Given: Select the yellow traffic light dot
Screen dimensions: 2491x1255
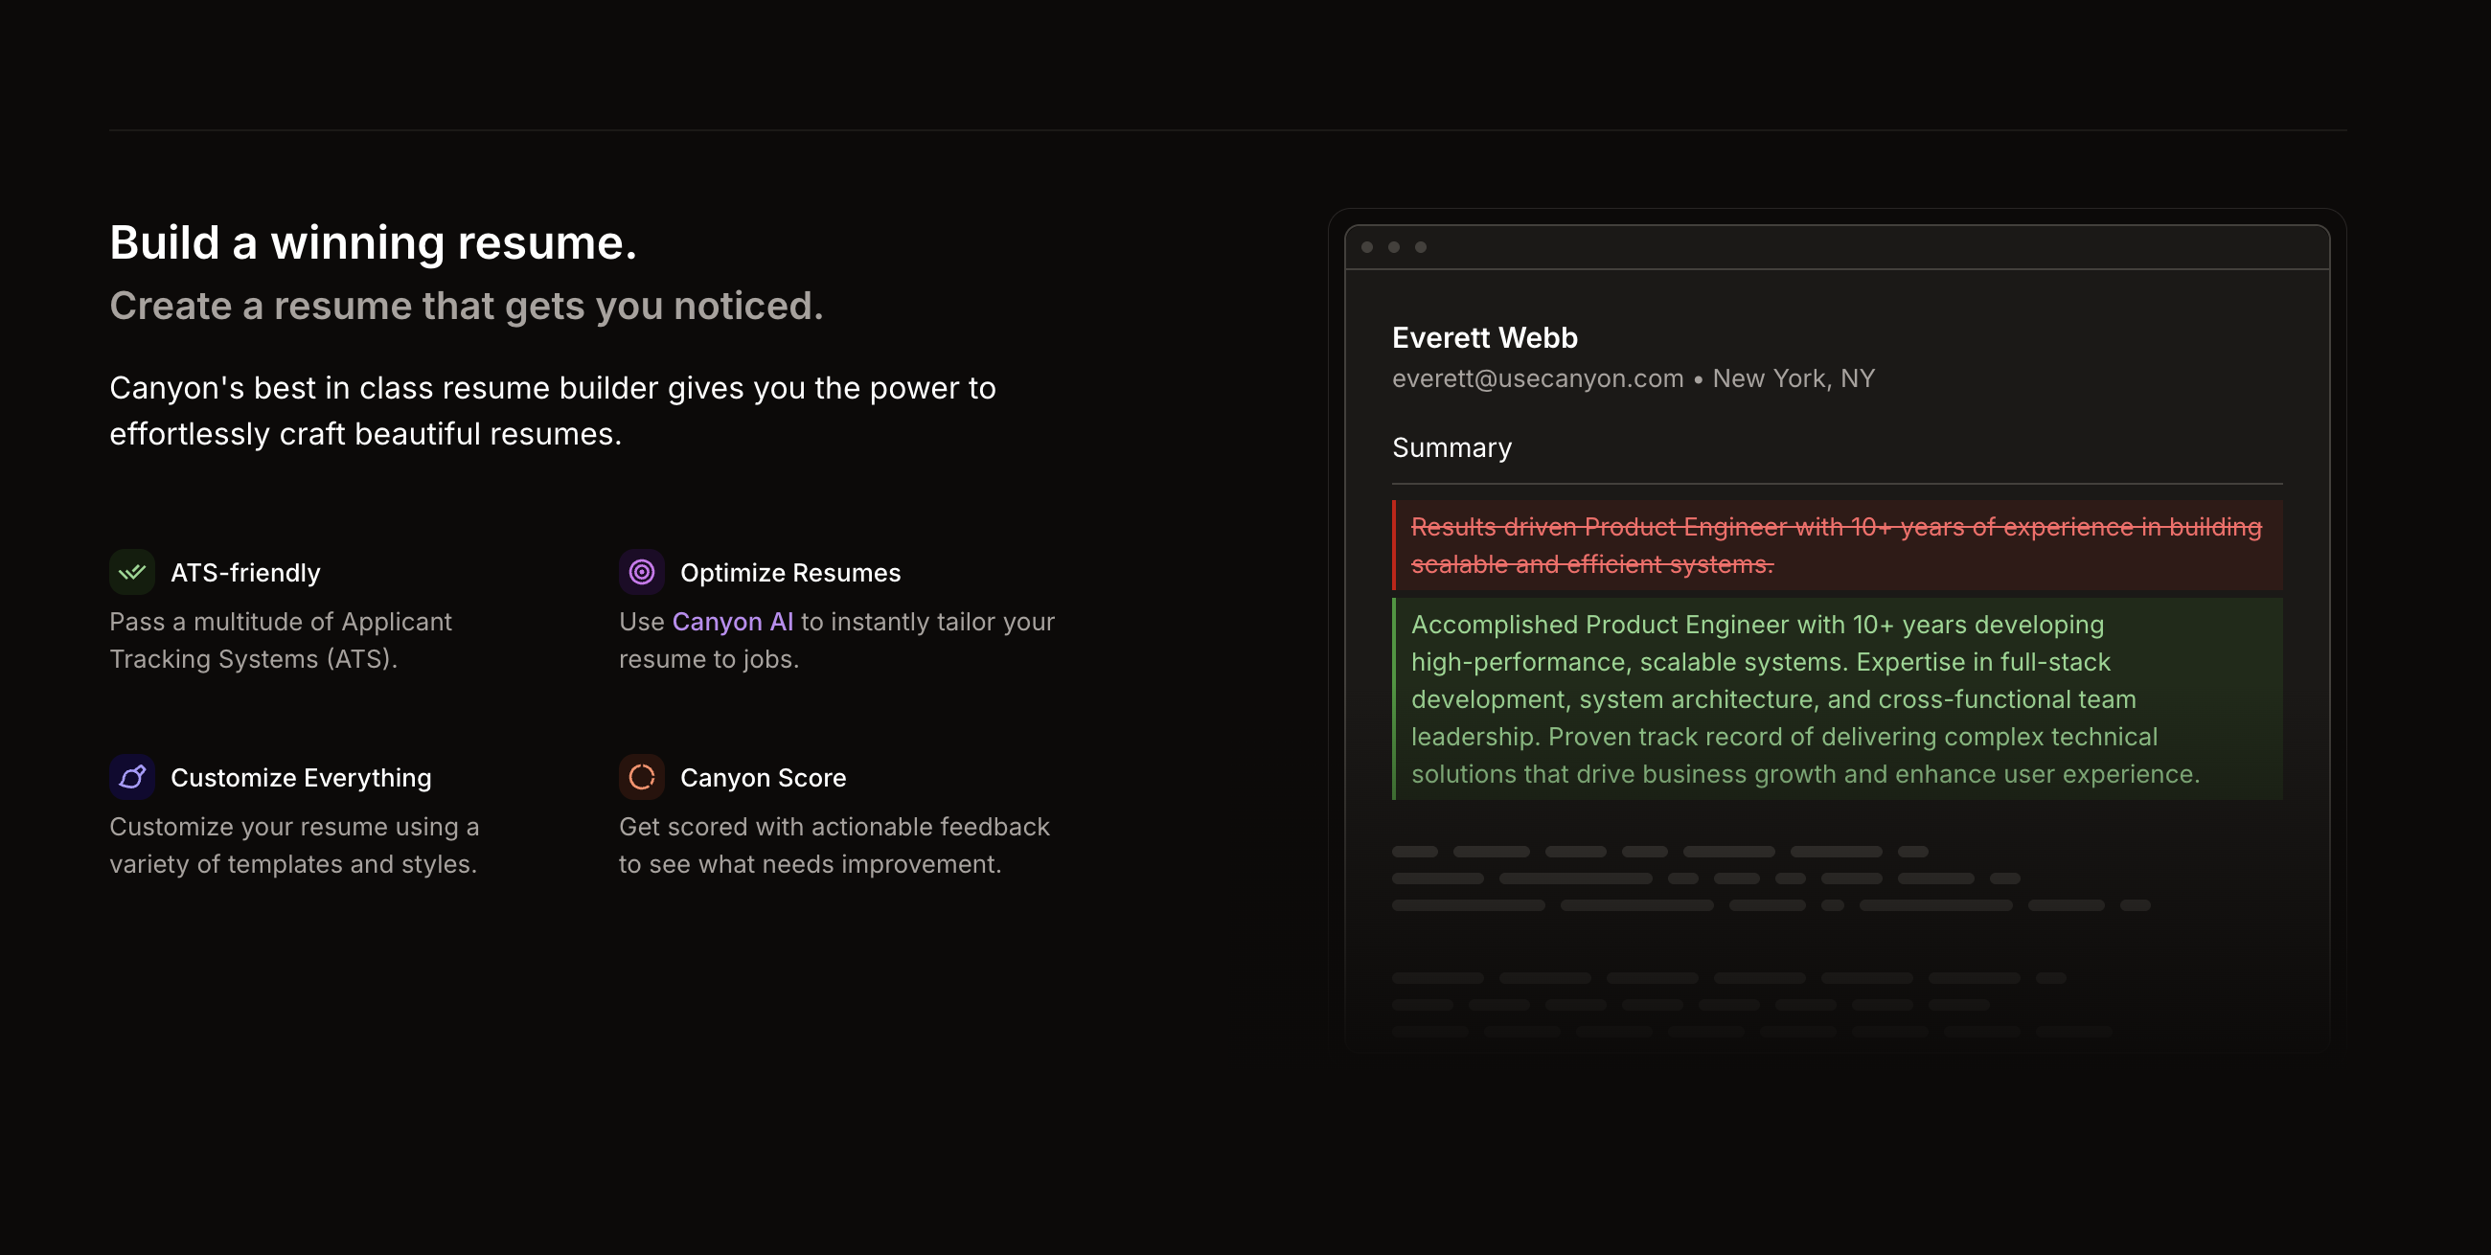Looking at the screenshot, I should (x=1394, y=247).
